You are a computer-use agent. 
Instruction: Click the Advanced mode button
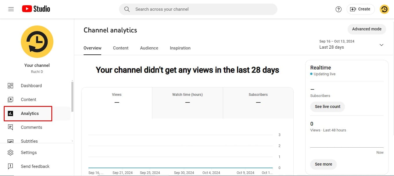pos(366,29)
